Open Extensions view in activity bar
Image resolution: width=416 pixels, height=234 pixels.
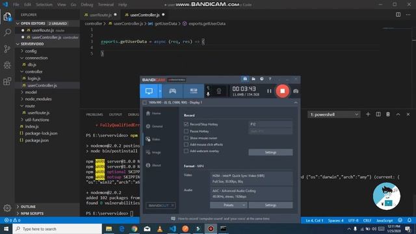pos(7,81)
